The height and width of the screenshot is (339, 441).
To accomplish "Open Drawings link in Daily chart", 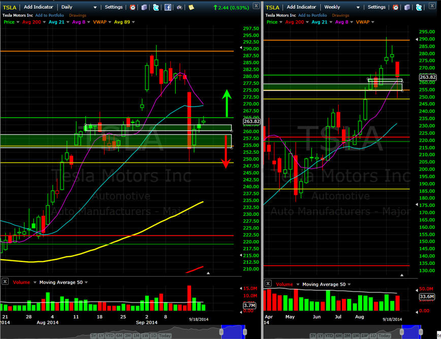I will [78, 15].
